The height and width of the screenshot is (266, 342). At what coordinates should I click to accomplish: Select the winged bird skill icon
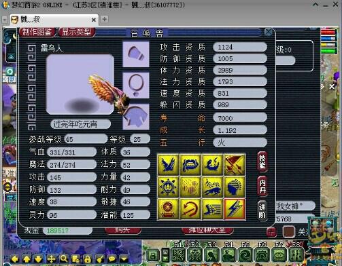[x=168, y=164]
